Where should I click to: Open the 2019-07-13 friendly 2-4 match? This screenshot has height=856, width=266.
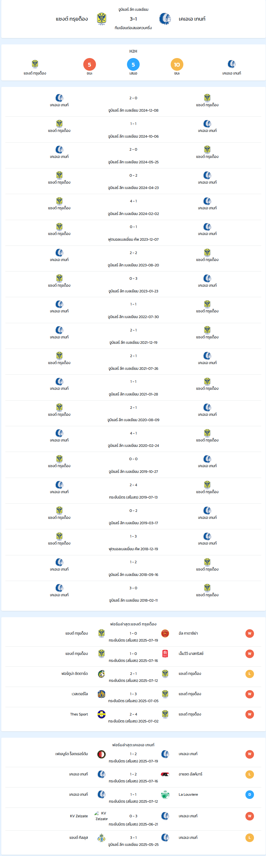133,491
